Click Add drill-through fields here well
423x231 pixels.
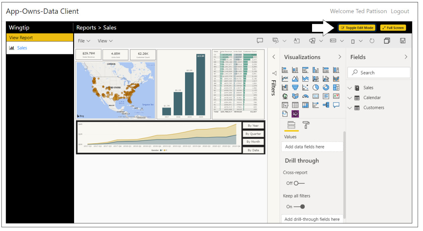312,219
